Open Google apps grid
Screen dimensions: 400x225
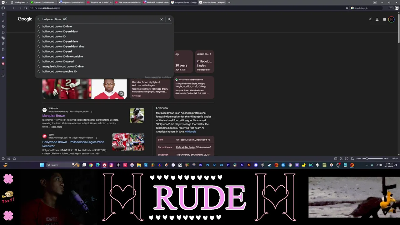point(384,19)
